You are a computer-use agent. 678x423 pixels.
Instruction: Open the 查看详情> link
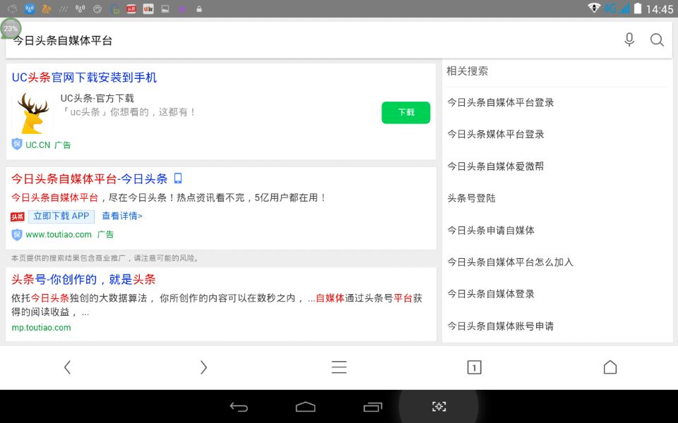point(122,216)
